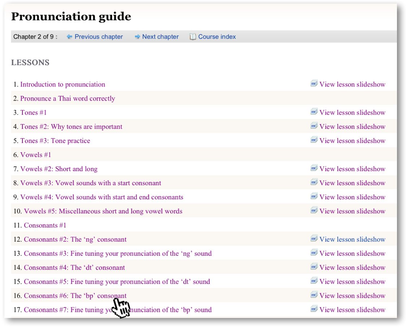Open Vowels #3 start consonant lesson

tap(91, 183)
